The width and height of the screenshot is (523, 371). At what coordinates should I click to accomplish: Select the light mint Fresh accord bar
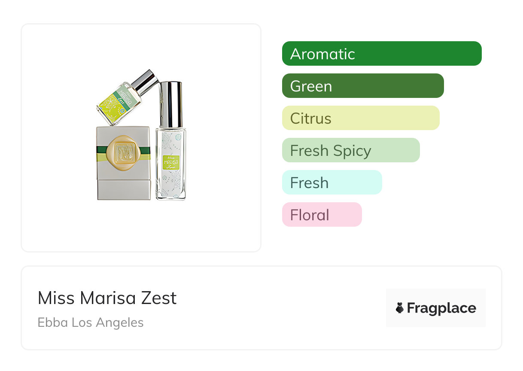coord(332,182)
